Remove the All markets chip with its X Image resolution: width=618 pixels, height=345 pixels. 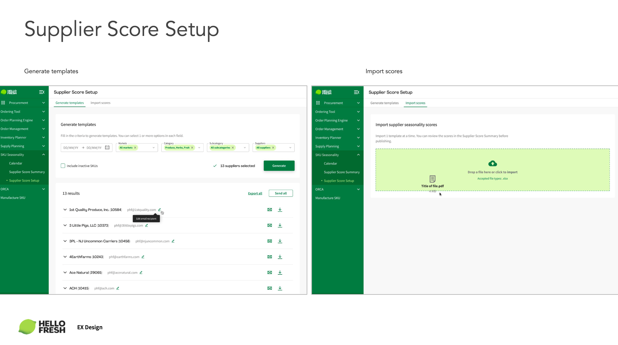pyautogui.click(x=135, y=148)
